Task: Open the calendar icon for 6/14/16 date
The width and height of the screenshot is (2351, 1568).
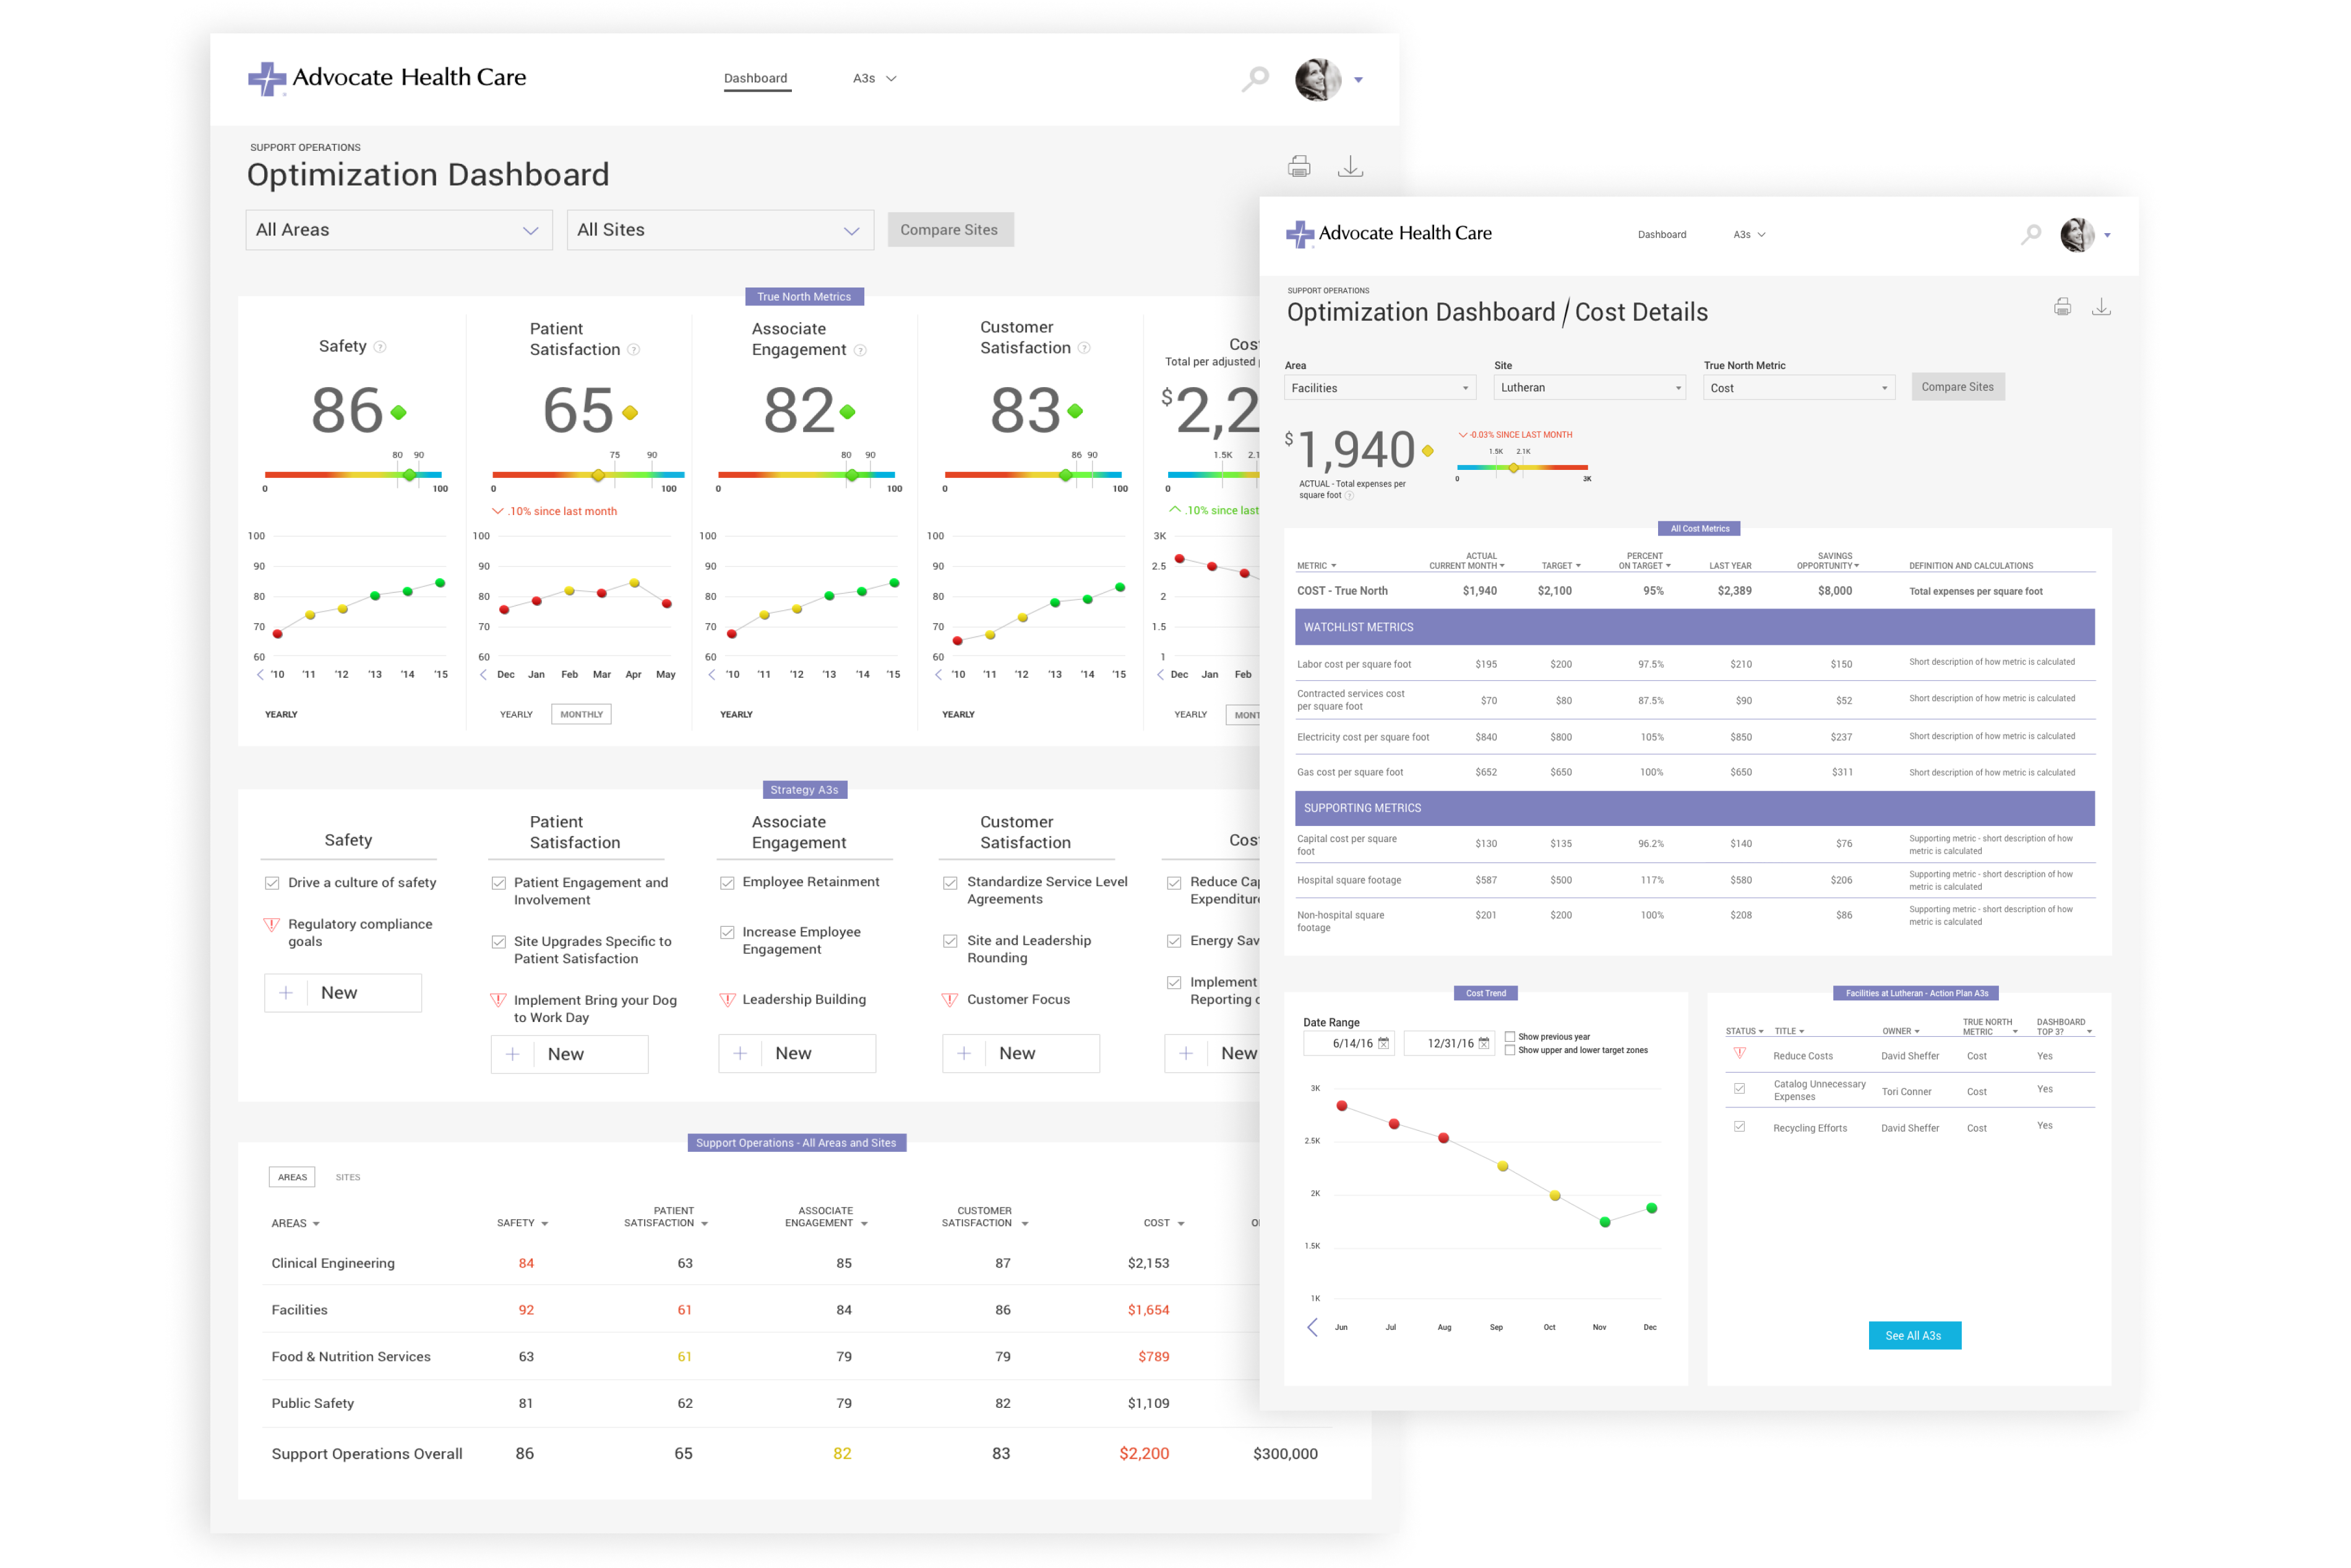Action: click(x=1383, y=1043)
